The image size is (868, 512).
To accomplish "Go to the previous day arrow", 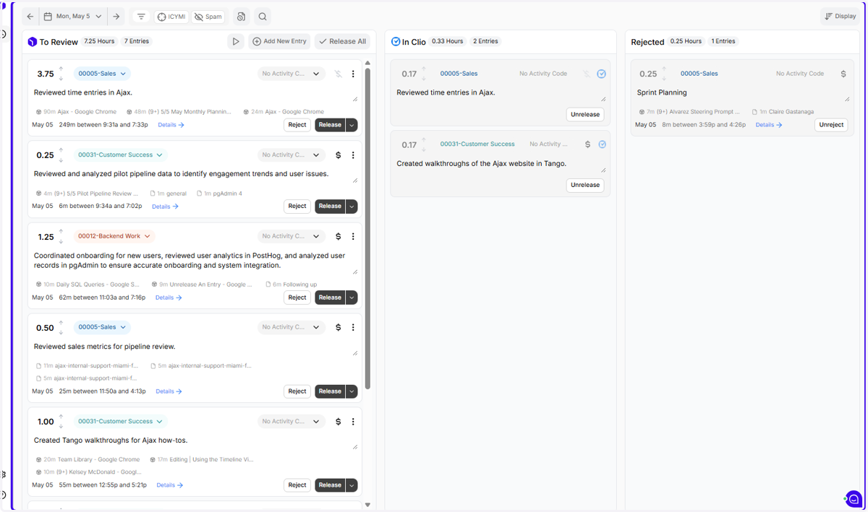I will (x=30, y=17).
